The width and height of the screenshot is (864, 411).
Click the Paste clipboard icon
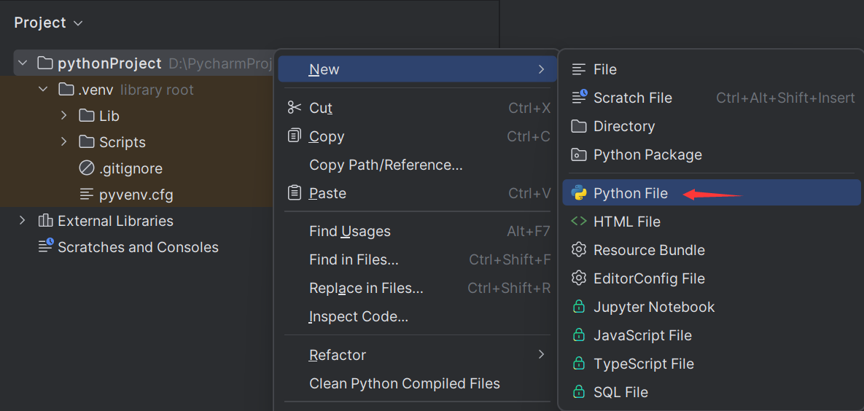295,193
